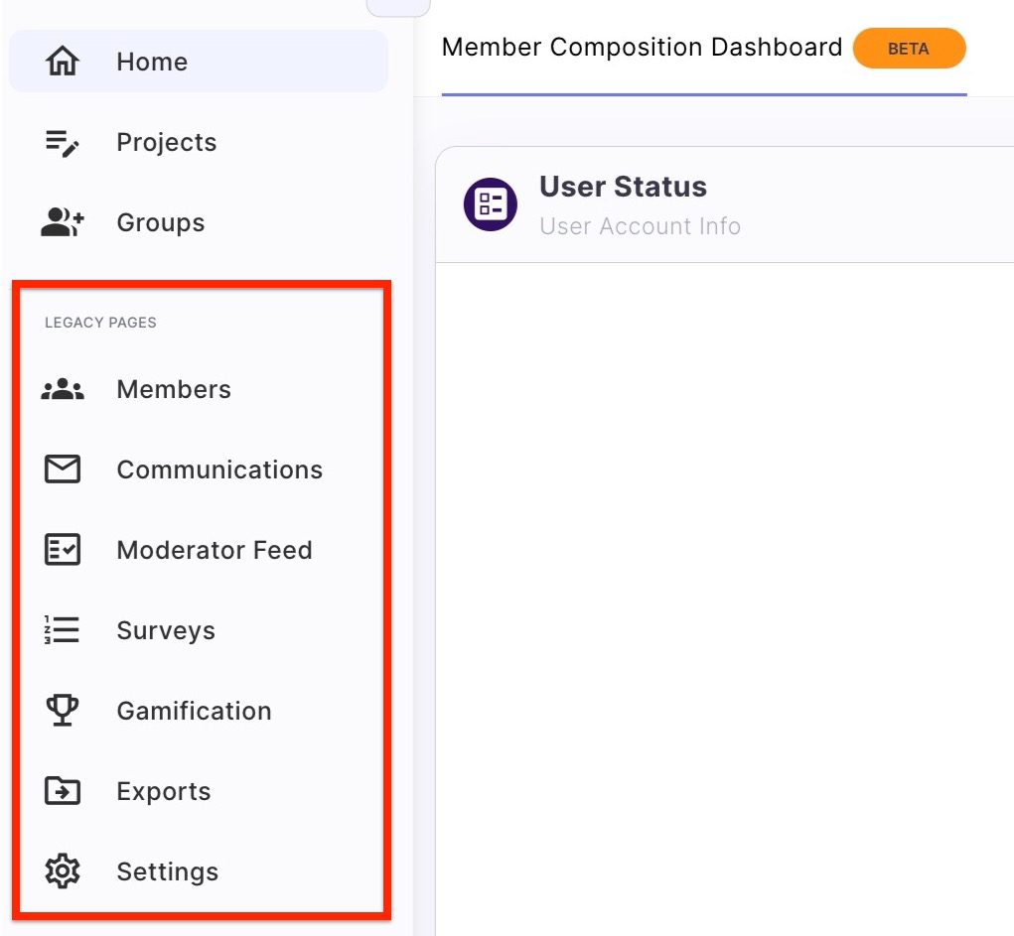Click the Members people icon
This screenshot has width=1014, height=936.
click(63, 390)
